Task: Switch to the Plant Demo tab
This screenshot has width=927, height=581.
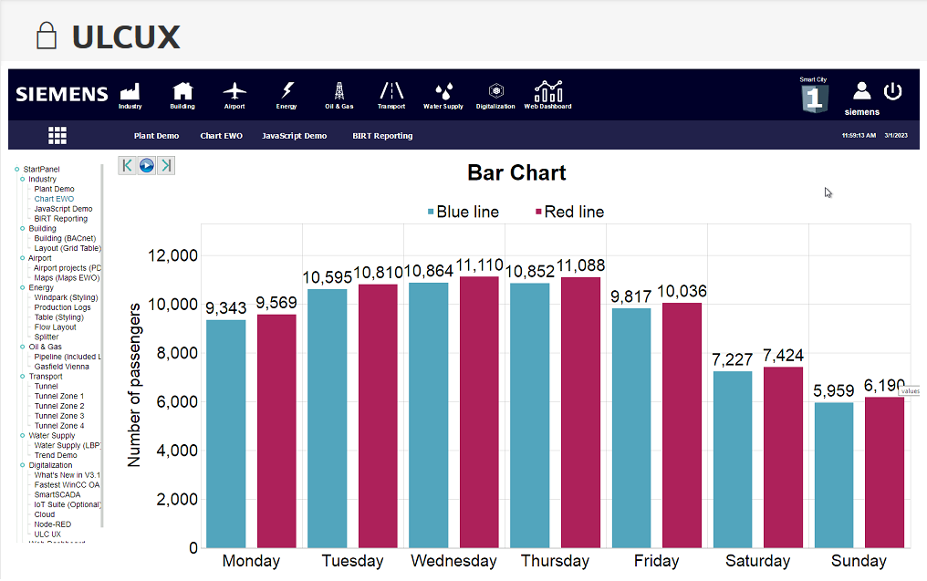Action: 156,136
